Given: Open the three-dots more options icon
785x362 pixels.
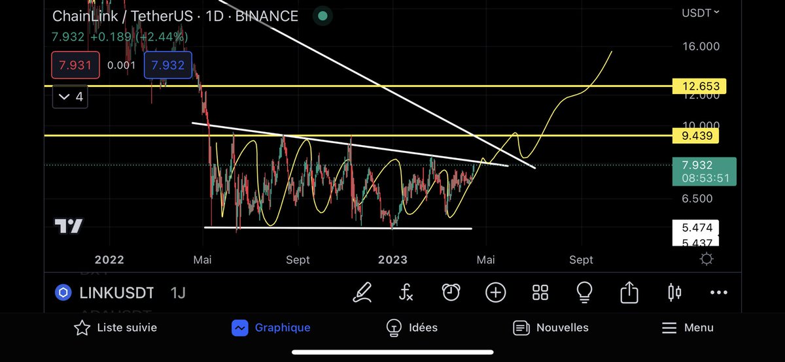Looking at the screenshot, I should [718, 293].
